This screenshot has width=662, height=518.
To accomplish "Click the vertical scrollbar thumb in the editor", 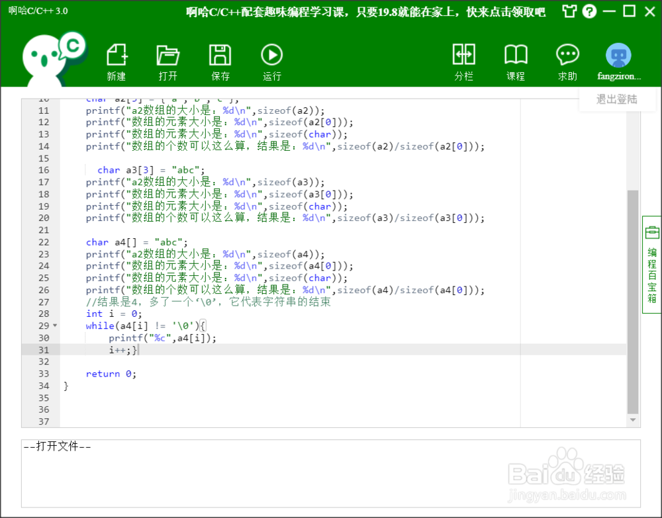I will pyautogui.click(x=632, y=302).
